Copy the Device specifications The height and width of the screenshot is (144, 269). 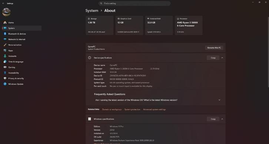pos(213,58)
